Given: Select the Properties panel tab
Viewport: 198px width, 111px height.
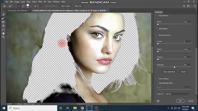Looking at the screenshot, I should tap(159, 12).
